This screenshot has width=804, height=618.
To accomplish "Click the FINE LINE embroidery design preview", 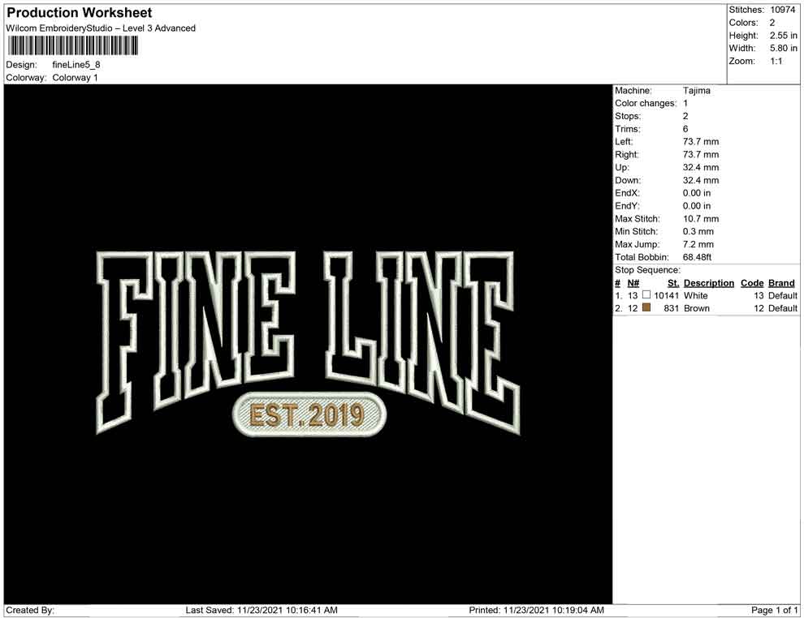I will point(308,342).
